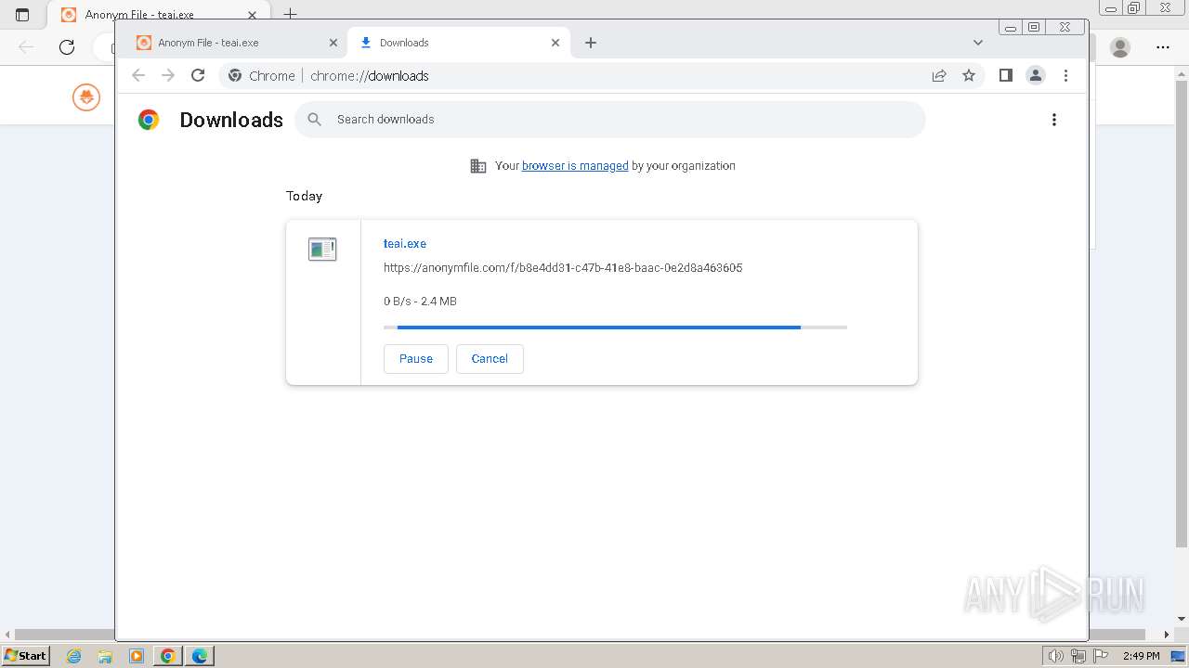Open the teai.exe download link

[405, 244]
